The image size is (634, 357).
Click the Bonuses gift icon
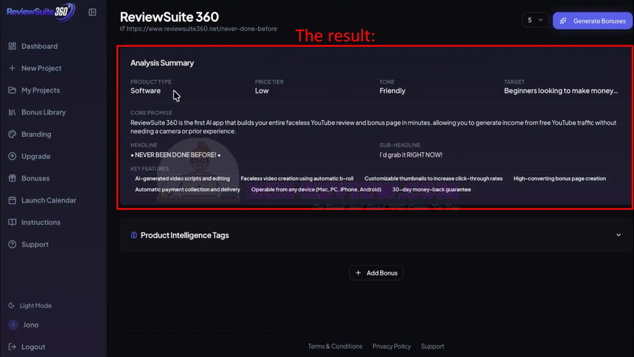[12, 178]
